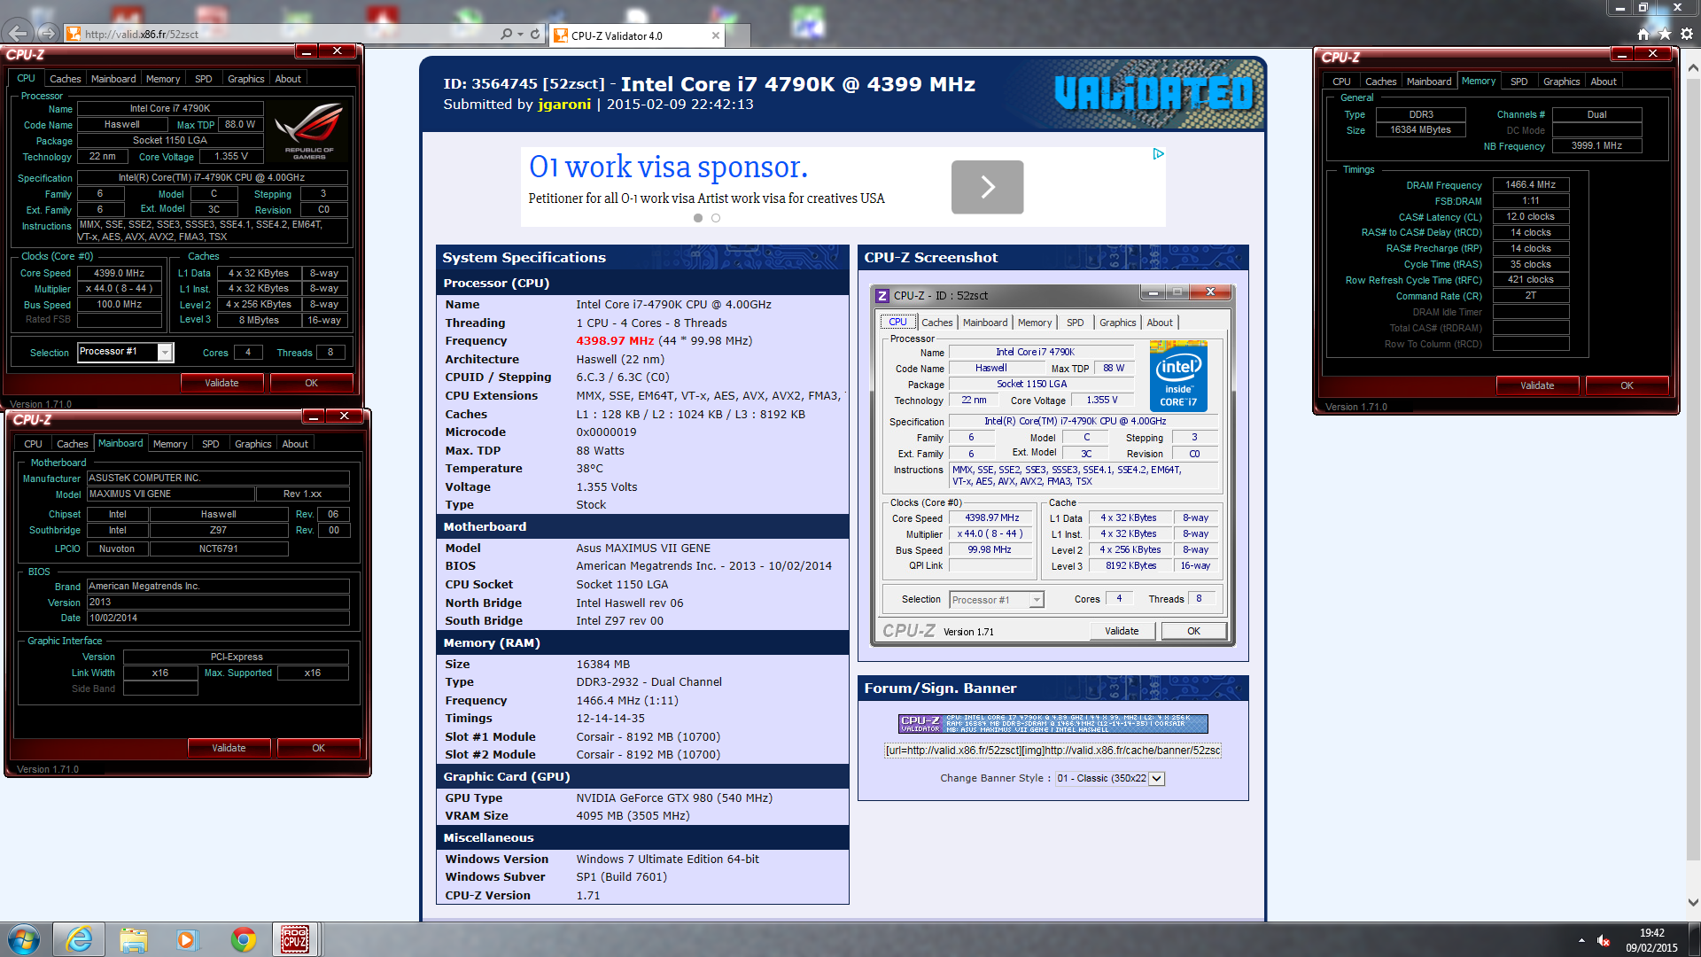Refresh the page with the reload icon
This screenshot has width=1701, height=957.
[x=535, y=35]
